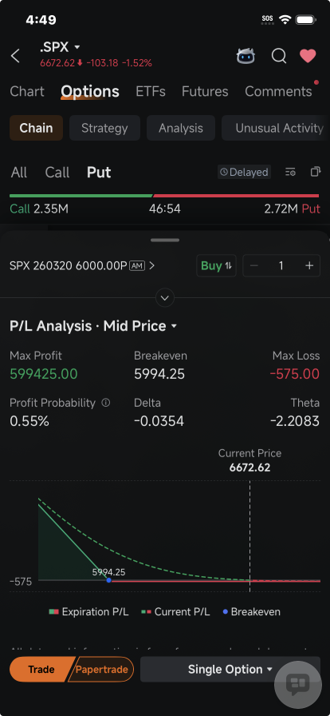Open the robot AI assistant icon
This screenshot has height=716, width=330.
pos(246,56)
